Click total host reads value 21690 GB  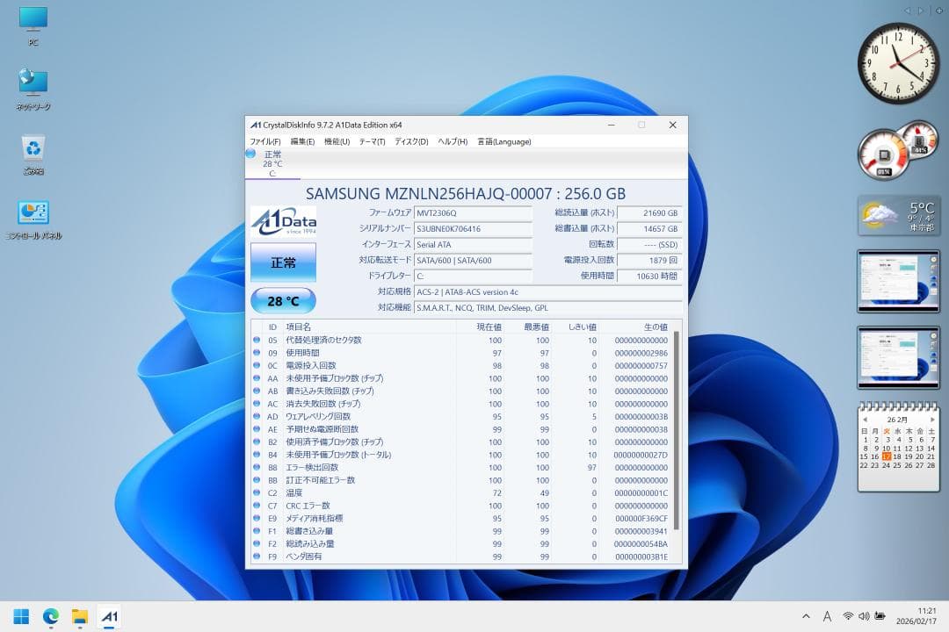click(649, 213)
